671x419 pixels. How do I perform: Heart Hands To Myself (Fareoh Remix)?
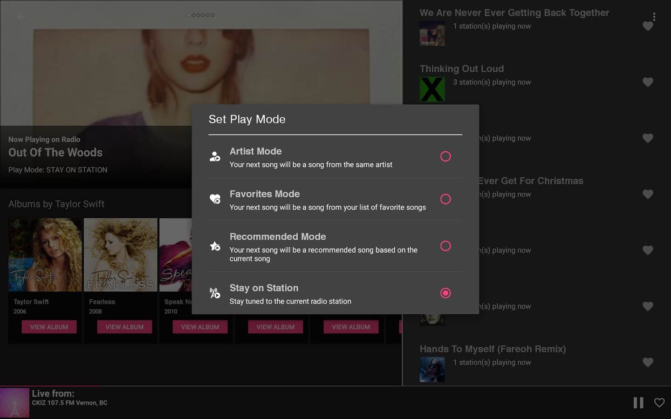coord(648,362)
